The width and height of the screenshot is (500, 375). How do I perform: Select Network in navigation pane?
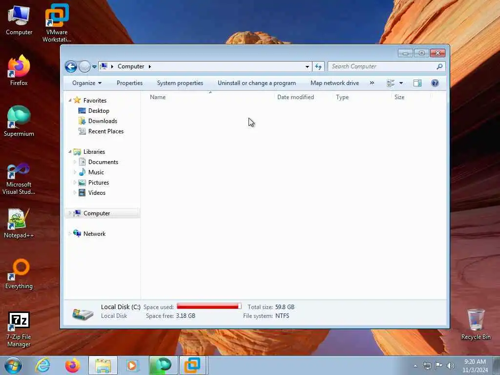coord(94,234)
